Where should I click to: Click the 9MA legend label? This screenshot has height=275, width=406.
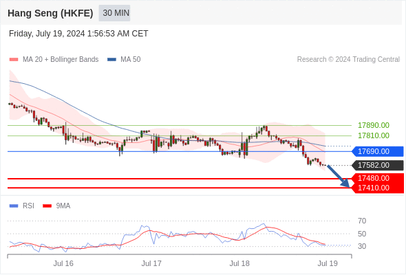63,206
